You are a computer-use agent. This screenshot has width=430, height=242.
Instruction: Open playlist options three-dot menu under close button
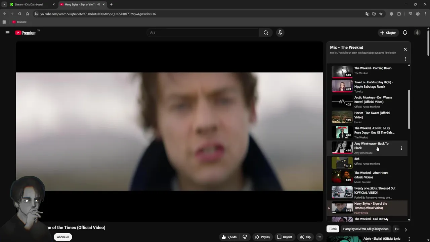pos(405,59)
